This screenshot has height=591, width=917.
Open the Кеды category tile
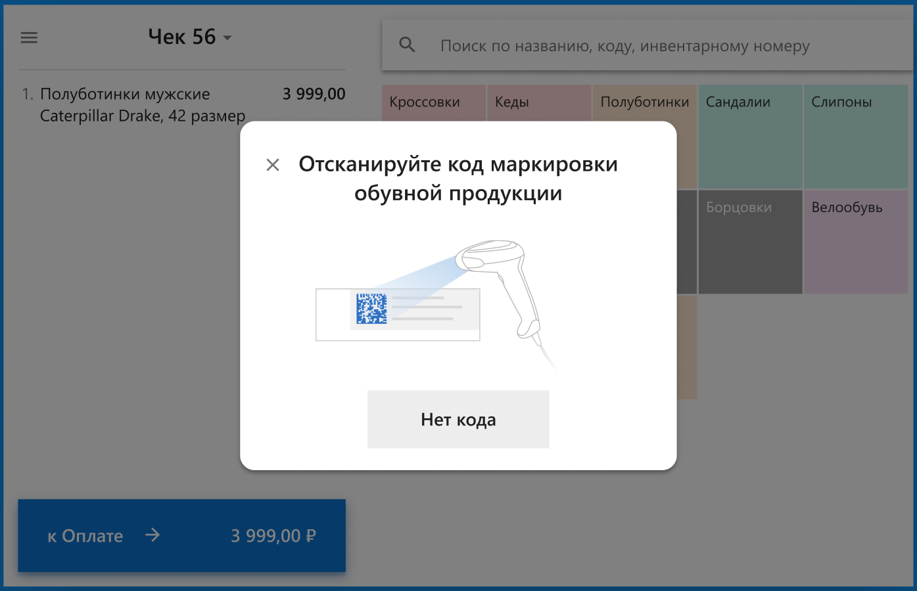click(x=538, y=102)
